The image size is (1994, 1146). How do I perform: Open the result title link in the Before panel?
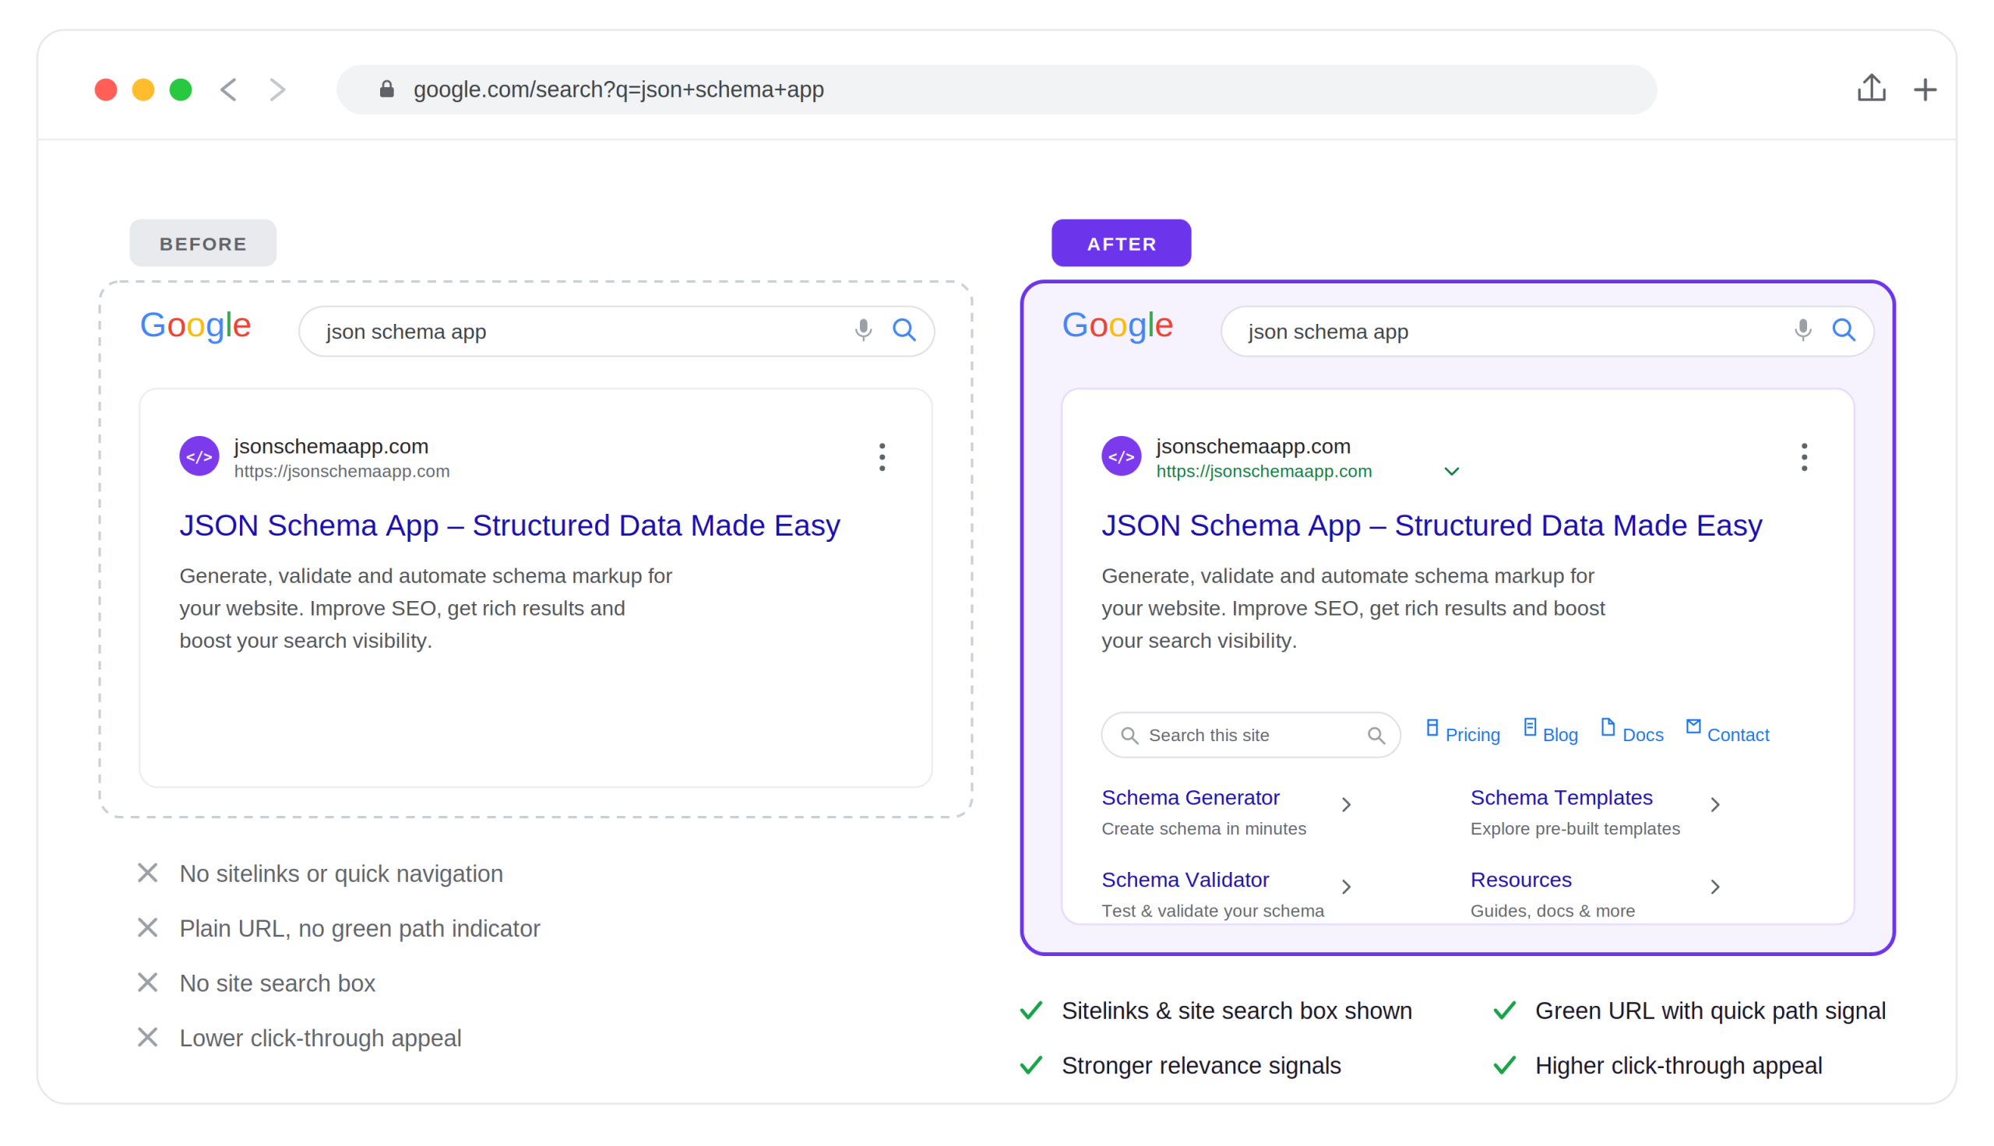pyautogui.click(x=509, y=525)
